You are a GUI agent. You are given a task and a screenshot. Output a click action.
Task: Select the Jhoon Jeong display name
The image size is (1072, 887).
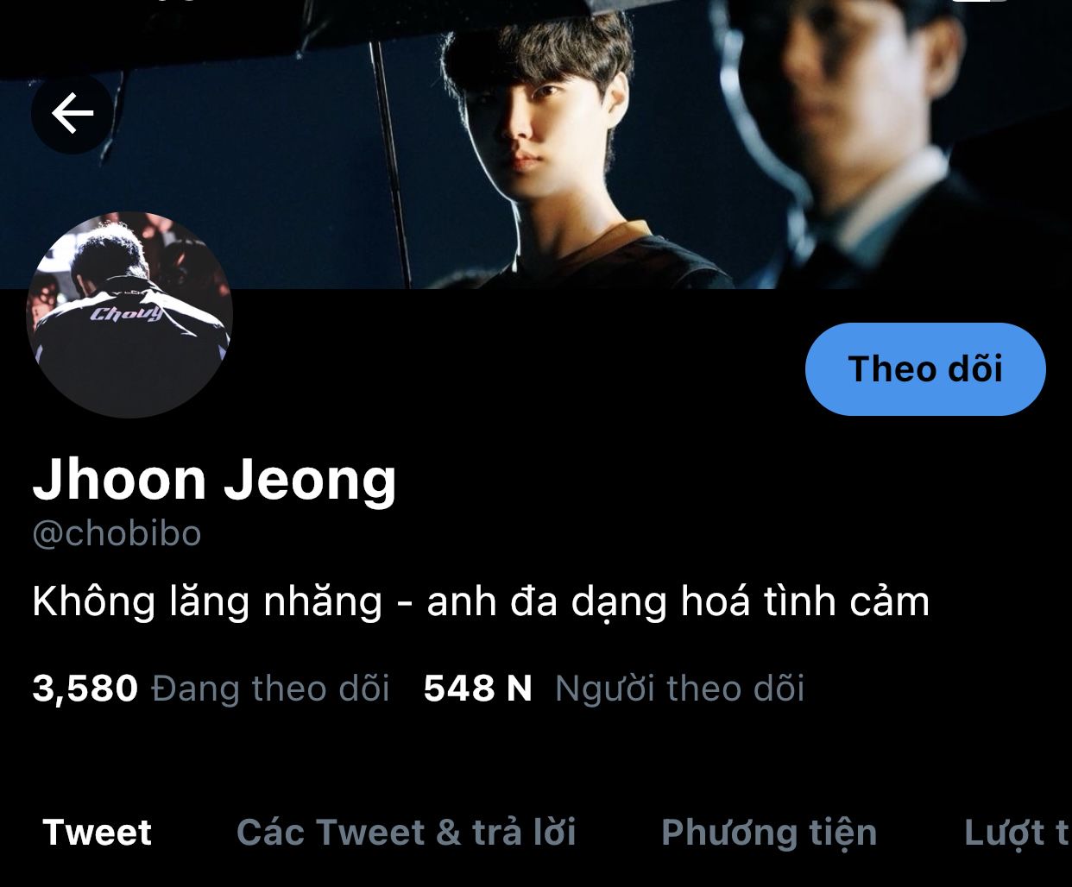(214, 480)
